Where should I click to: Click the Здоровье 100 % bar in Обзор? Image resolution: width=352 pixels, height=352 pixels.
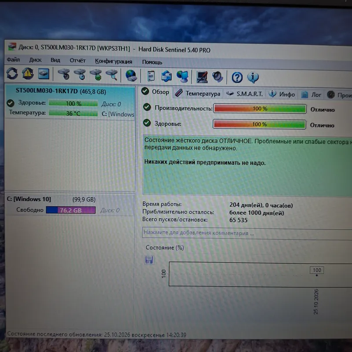[x=259, y=125]
